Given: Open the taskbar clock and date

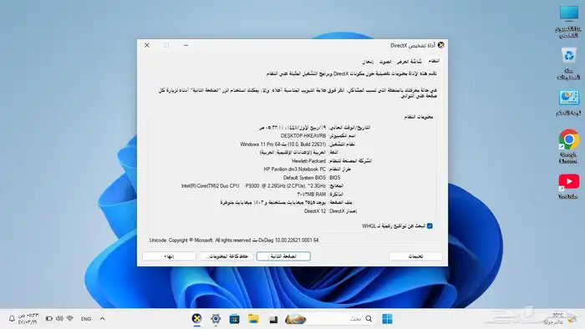Looking at the screenshot, I should click(28, 319).
